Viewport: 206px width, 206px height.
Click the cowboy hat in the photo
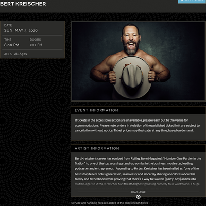pos(132,77)
